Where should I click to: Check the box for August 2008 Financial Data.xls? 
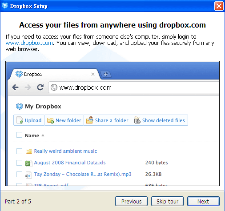(x=19, y=163)
